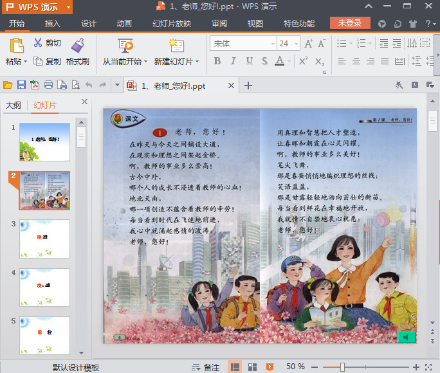Click the Paste clipboard icon
Viewport: 440px width, 373px height.
17,46
